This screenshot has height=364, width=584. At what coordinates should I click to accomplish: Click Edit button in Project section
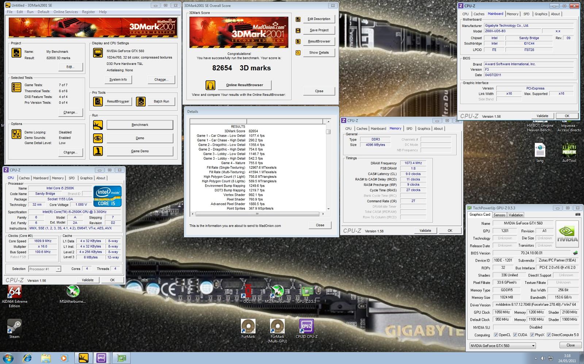(x=70, y=67)
